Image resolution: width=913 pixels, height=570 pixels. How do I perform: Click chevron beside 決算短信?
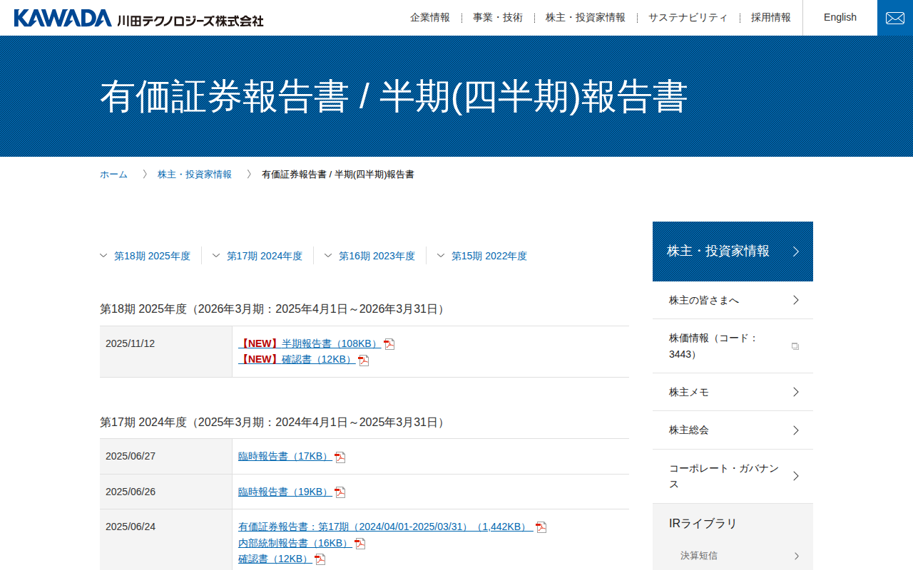point(797,556)
